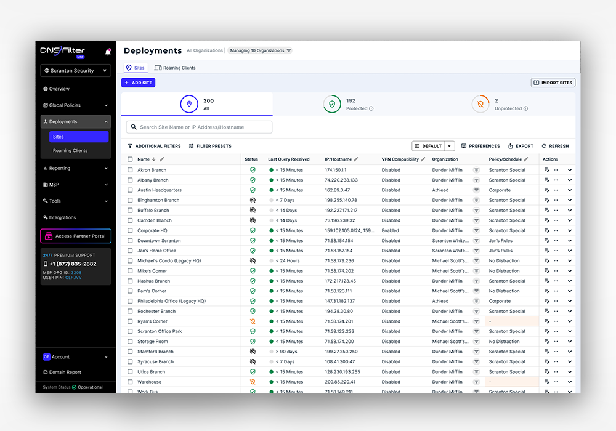This screenshot has height=431, width=616.
Task: Open the notifications bell
Action: (108, 52)
